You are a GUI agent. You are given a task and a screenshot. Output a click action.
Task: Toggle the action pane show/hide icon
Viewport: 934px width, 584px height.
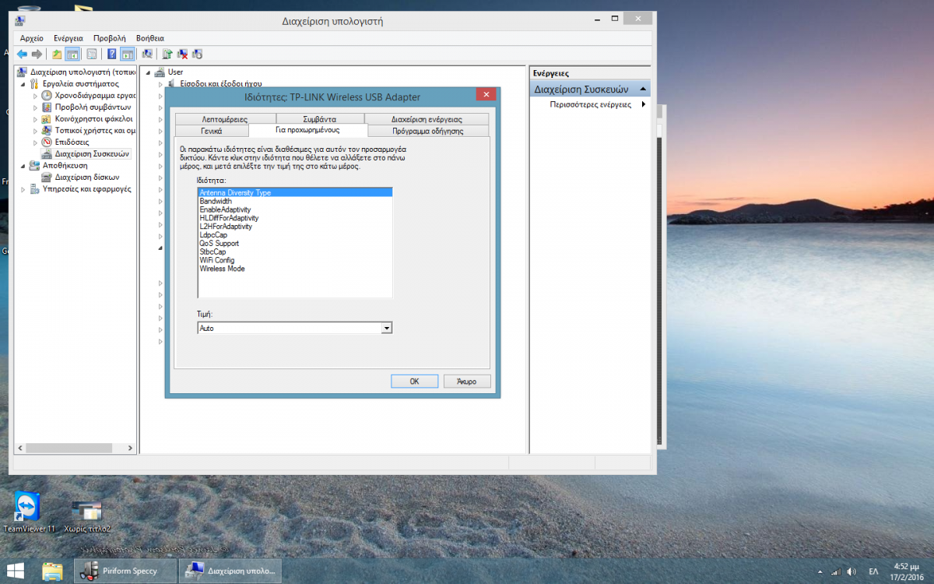pyautogui.click(x=127, y=54)
